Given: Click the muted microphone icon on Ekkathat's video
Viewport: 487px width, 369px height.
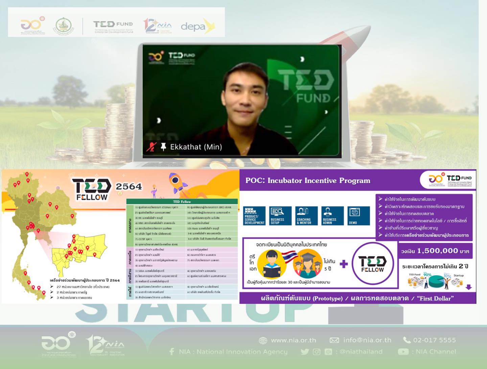Looking at the screenshot, I should click(151, 147).
